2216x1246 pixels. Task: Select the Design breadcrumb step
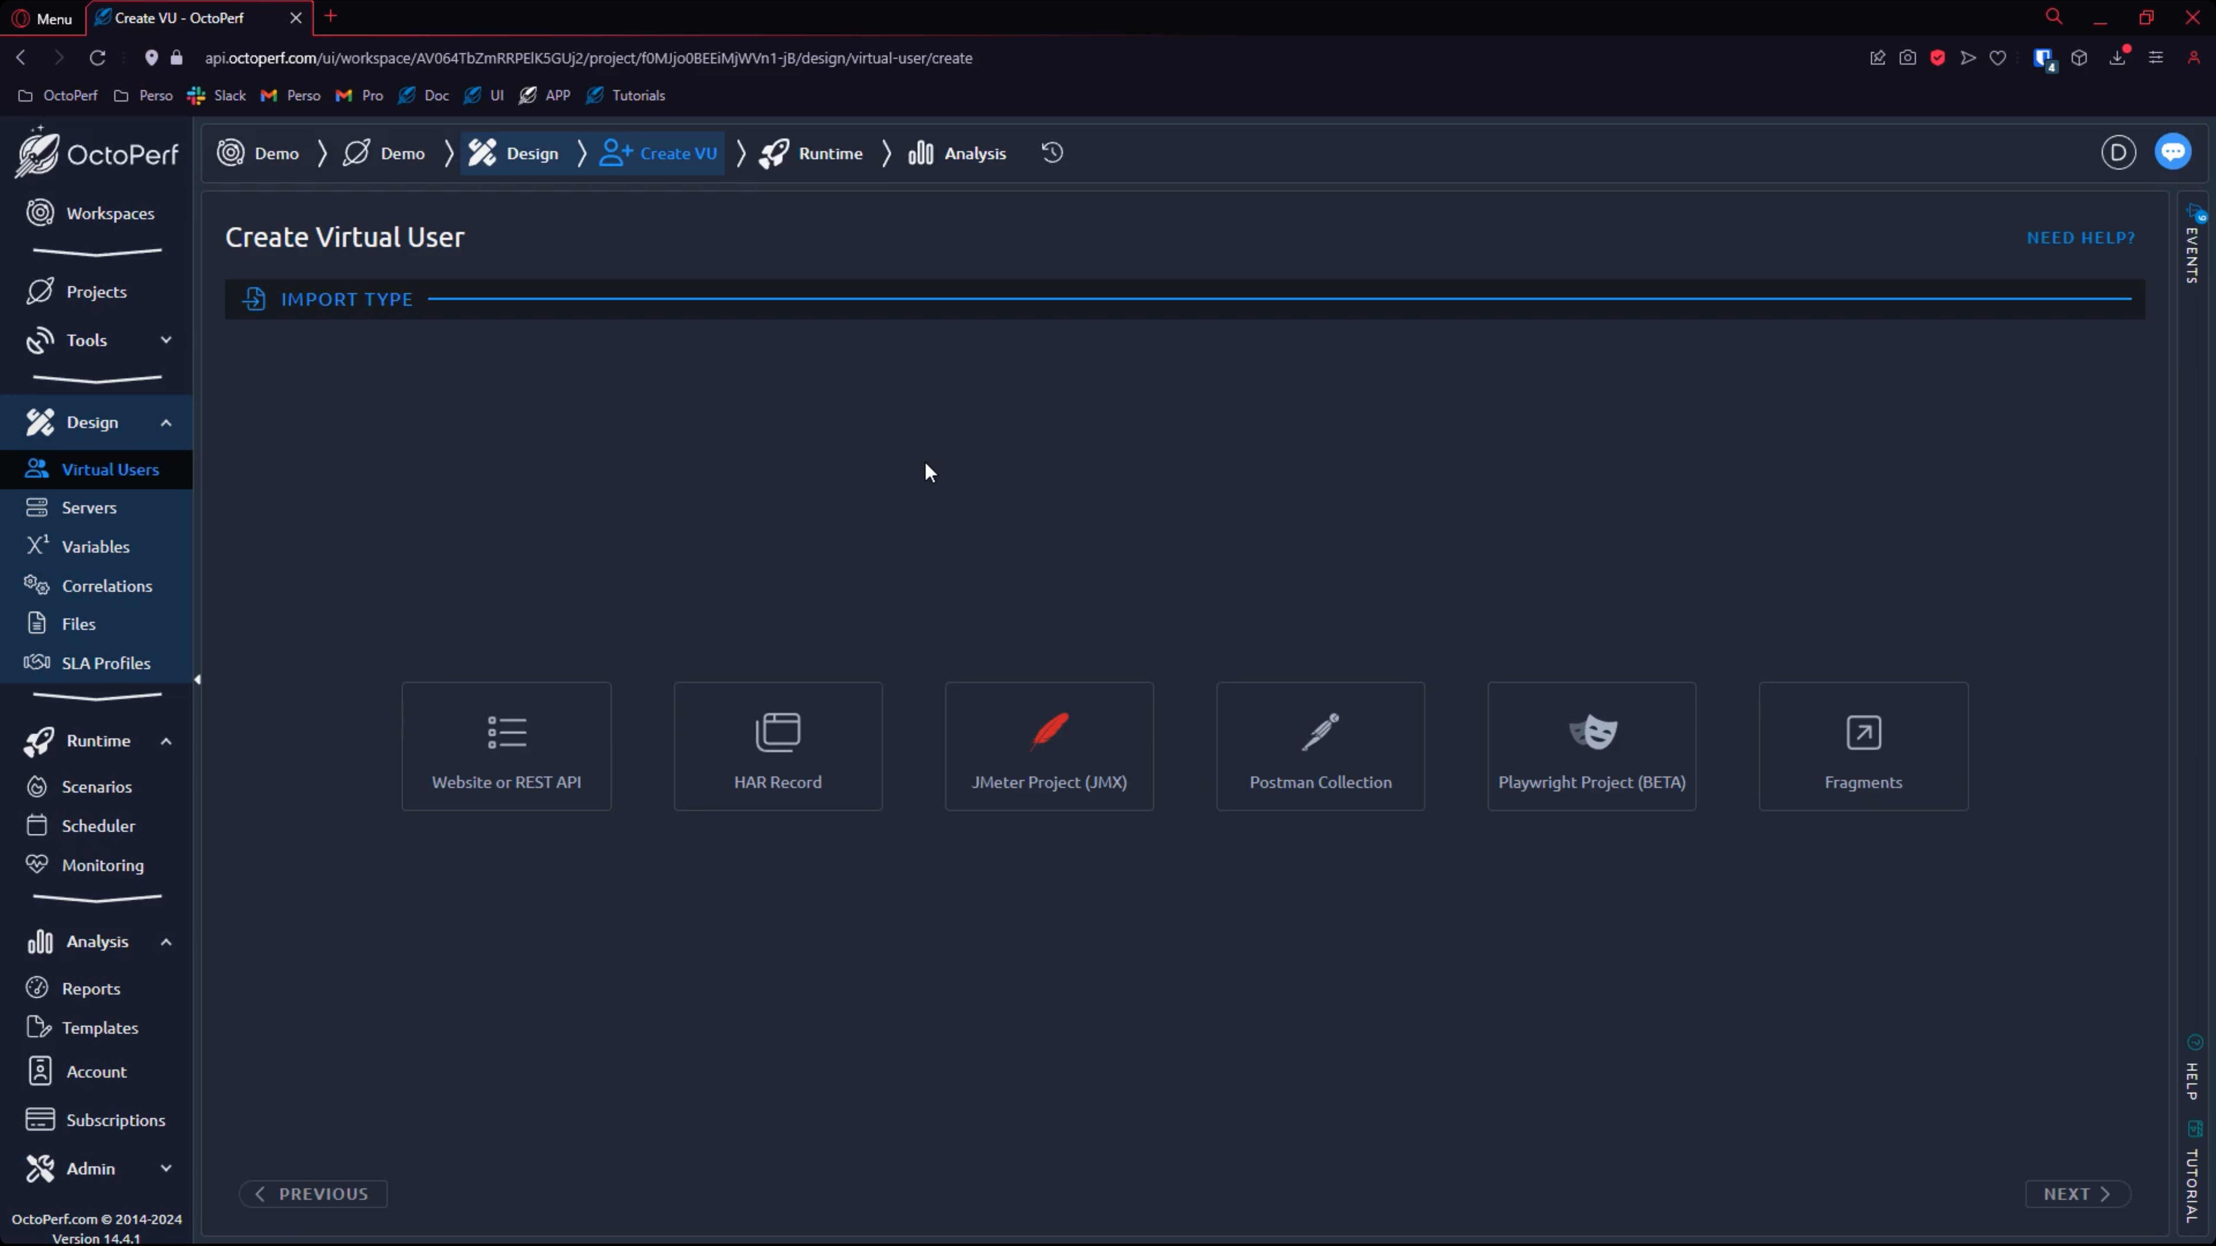pyautogui.click(x=514, y=153)
